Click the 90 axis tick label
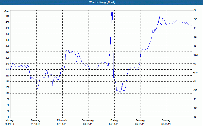 8,99
